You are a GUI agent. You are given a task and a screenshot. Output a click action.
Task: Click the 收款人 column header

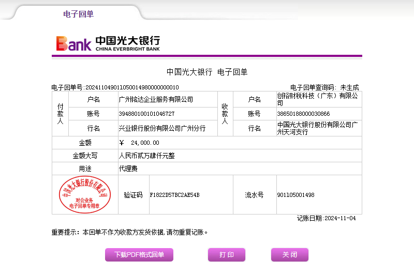click(x=225, y=114)
